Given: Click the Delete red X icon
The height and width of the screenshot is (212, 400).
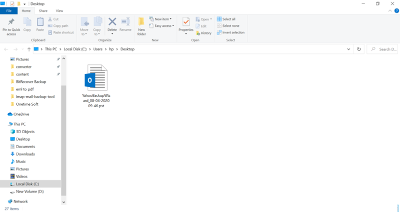Looking at the screenshot, I should (x=112, y=21).
